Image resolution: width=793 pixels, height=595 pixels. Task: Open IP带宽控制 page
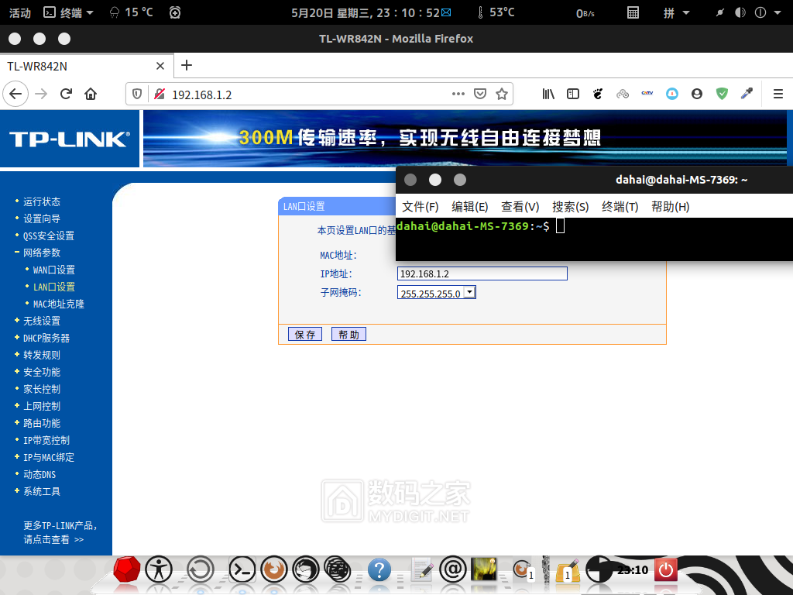pos(46,440)
